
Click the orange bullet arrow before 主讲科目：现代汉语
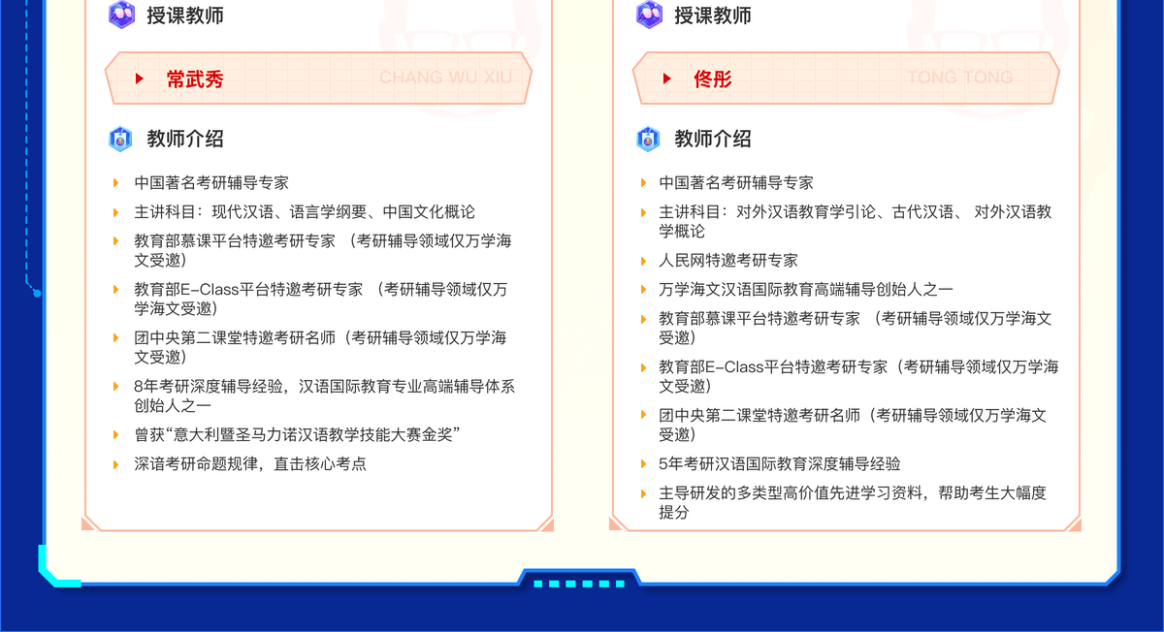[x=116, y=212]
